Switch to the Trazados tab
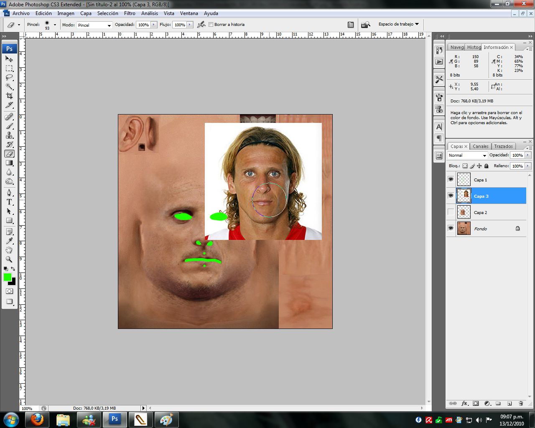Screen dimensions: 535x428 [x=503, y=146]
